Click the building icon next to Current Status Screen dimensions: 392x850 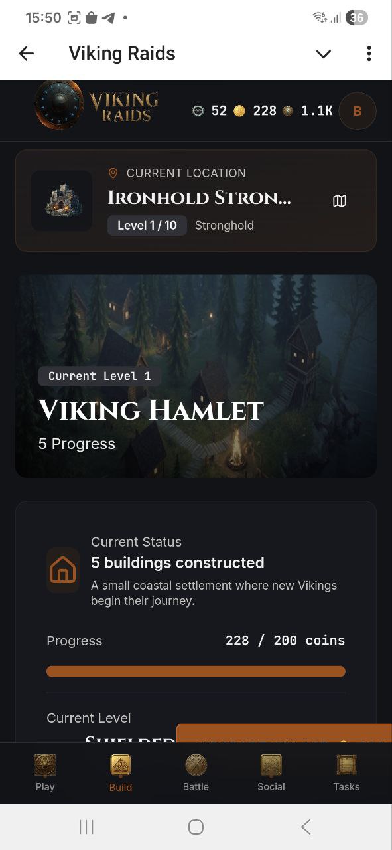coord(62,570)
